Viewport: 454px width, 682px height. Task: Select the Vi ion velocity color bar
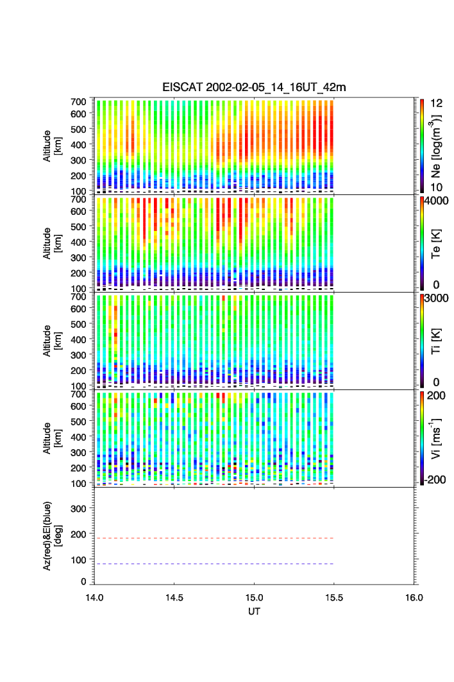(x=422, y=438)
